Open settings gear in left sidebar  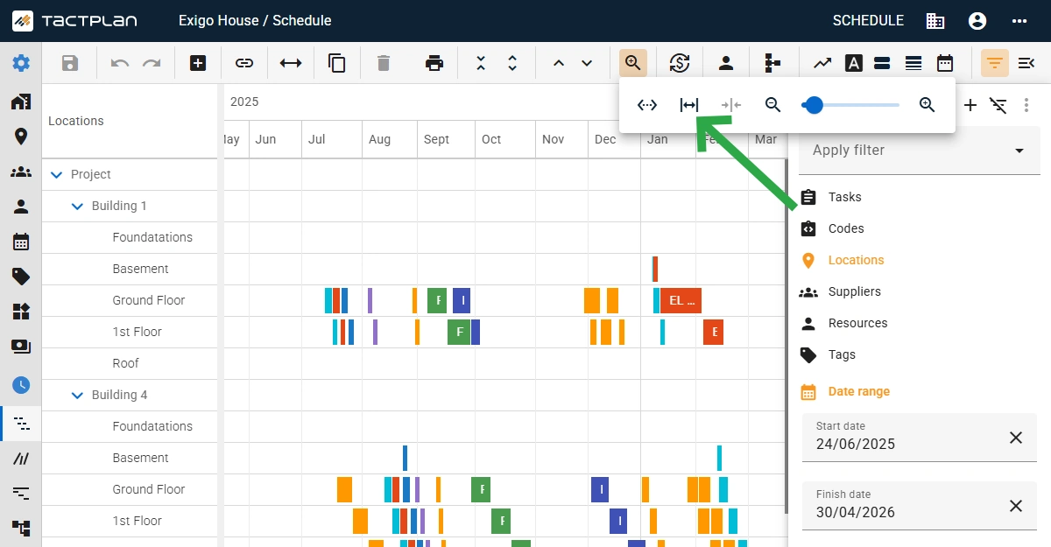coord(21,63)
